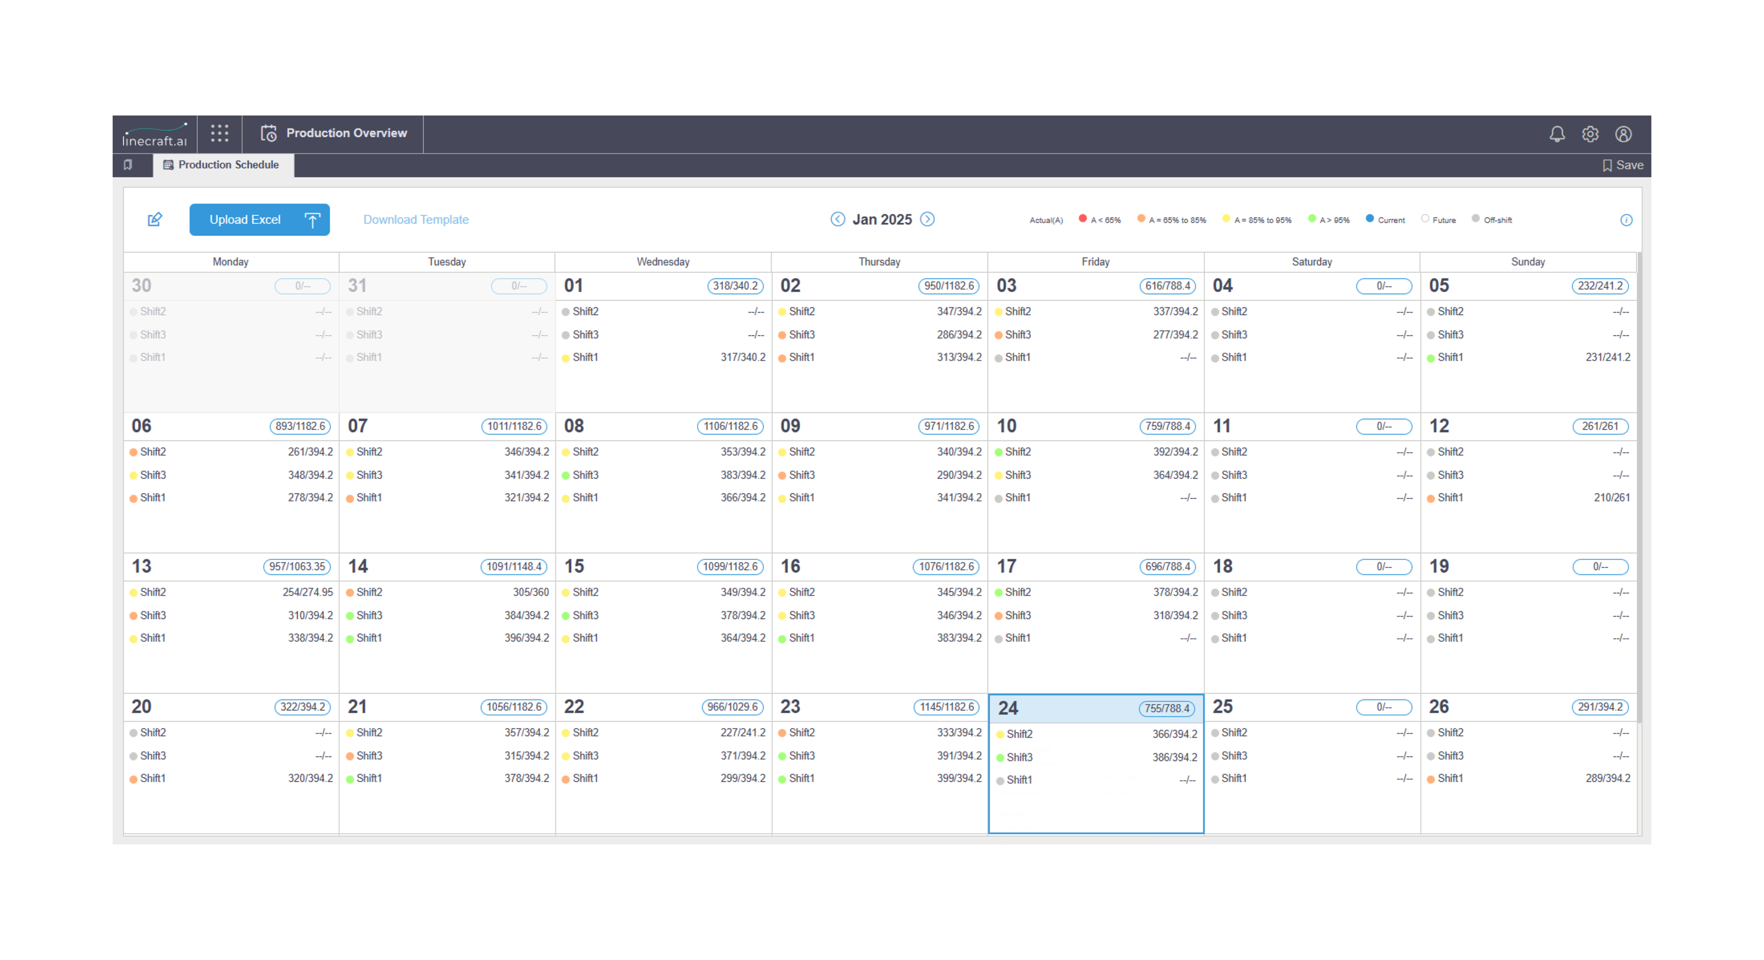
Task: Click the Future legend label
Action: click(x=1444, y=221)
